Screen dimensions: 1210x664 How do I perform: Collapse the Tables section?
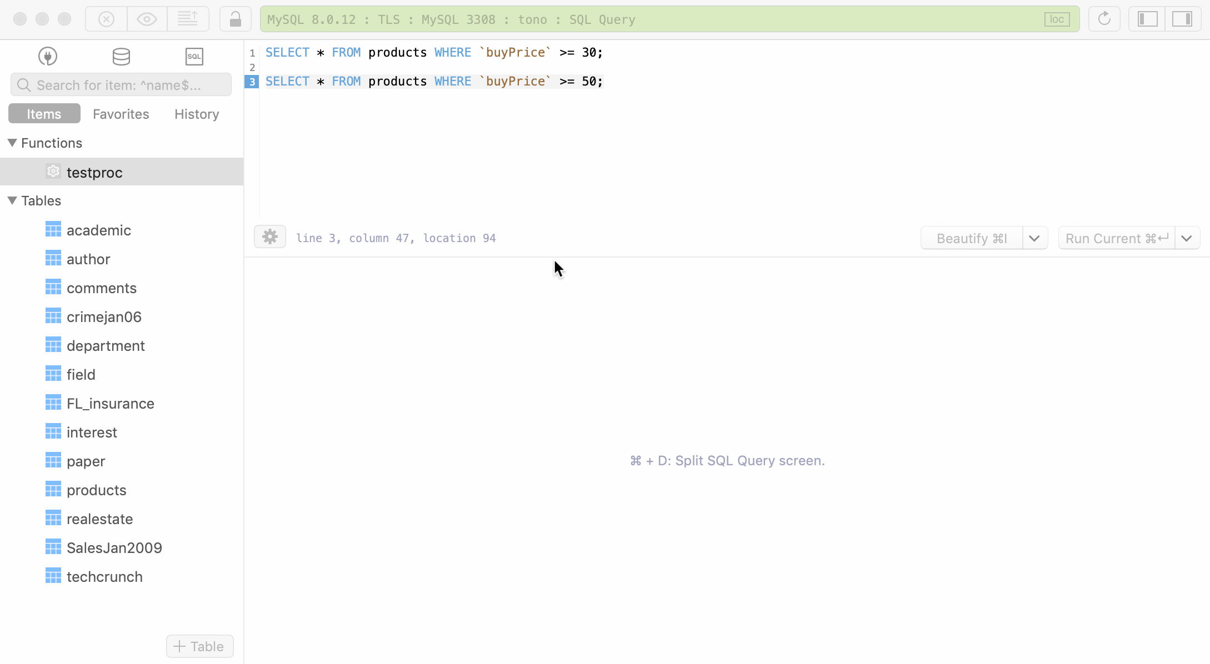point(12,200)
